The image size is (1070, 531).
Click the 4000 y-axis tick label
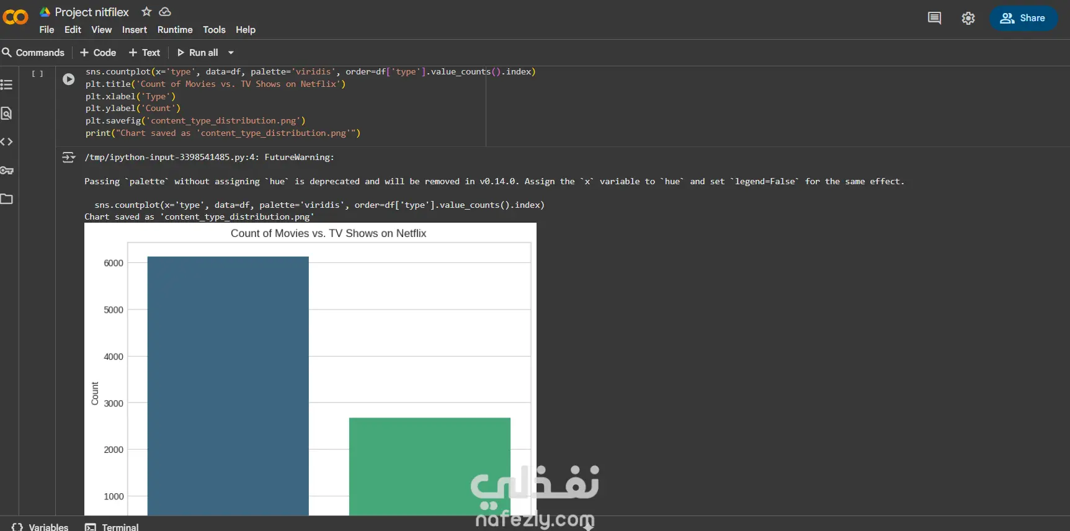pyautogui.click(x=114, y=357)
